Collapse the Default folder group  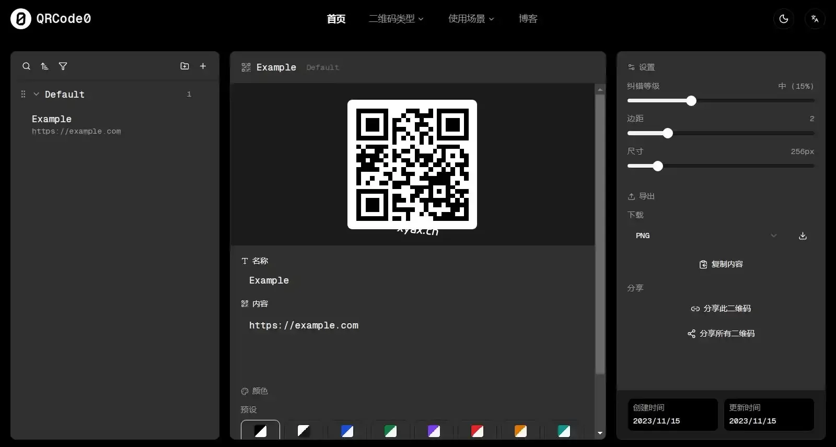[36, 95]
